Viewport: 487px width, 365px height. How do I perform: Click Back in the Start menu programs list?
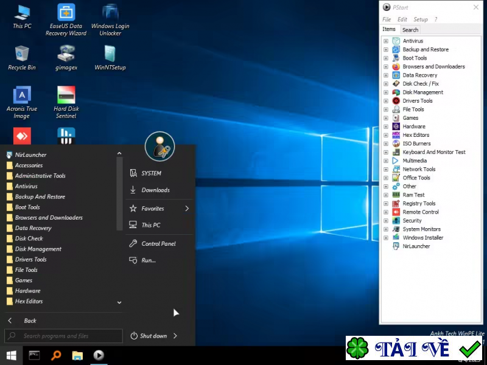click(30, 321)
